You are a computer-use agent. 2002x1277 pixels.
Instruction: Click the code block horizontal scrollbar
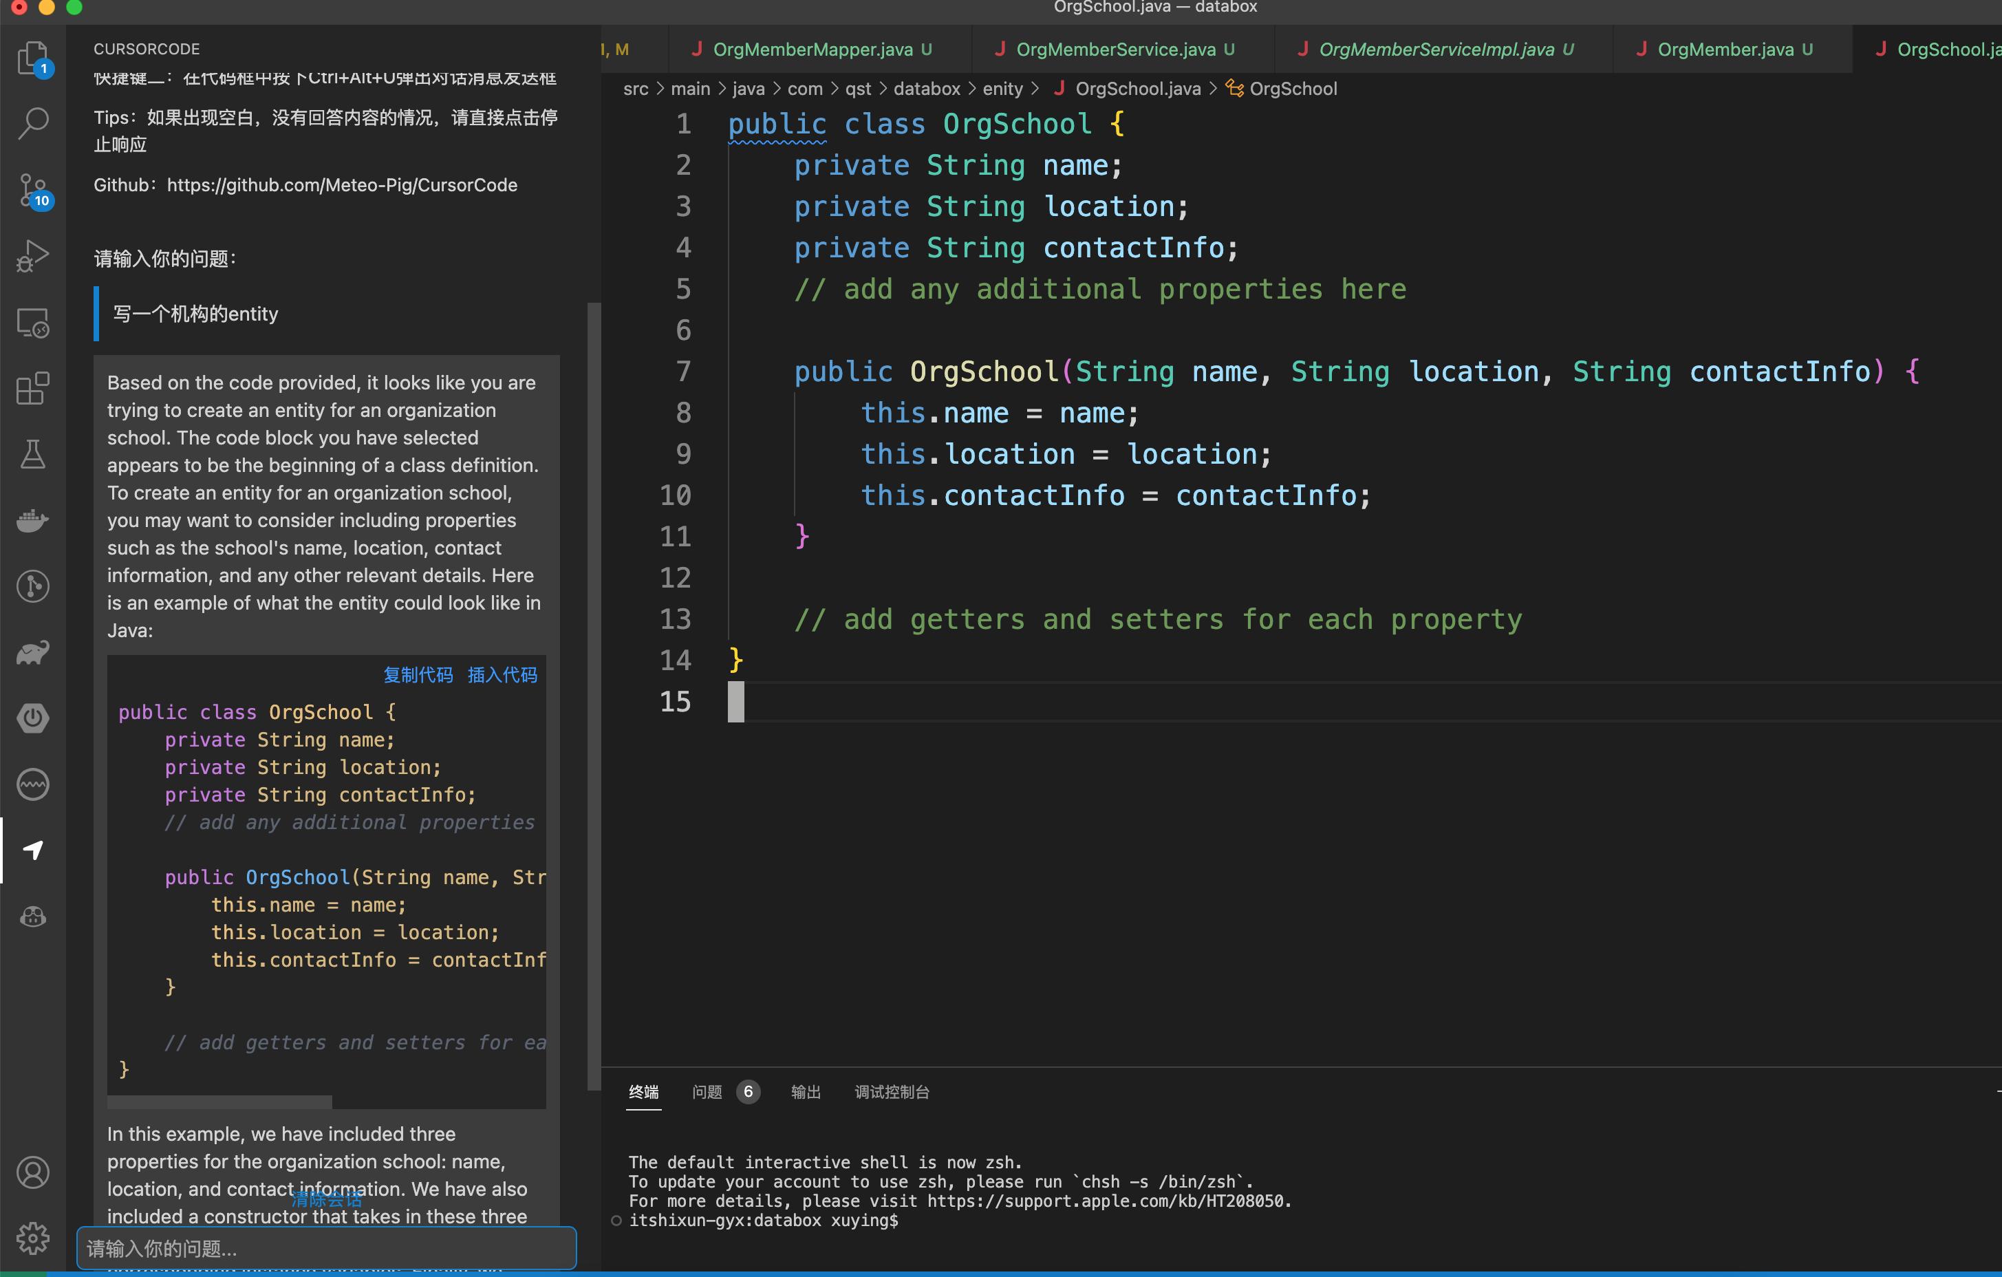[x=220, y=1102]
